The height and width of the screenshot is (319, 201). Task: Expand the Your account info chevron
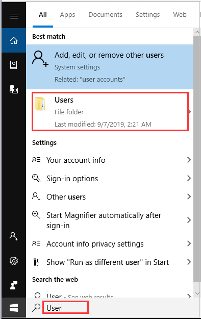coord(189,160)
